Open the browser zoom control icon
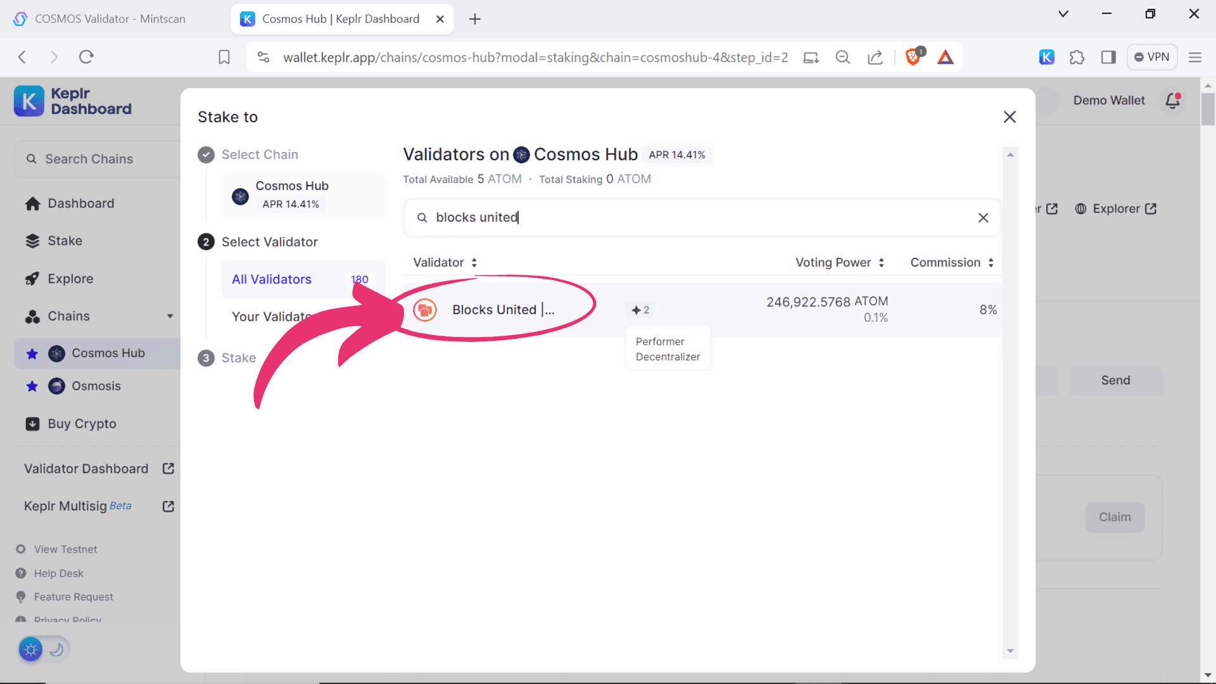Image resolution: width=1216 pixels, height=684 pixels. coord(842,57)
